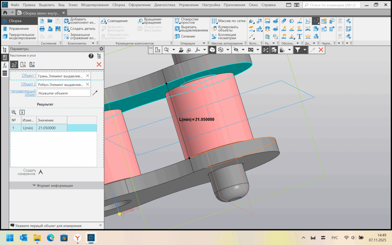Image resolution: width=392 pixels, height=245 pixels.
Task: Click the parameters panel settings gear
Action: point(101,49)
